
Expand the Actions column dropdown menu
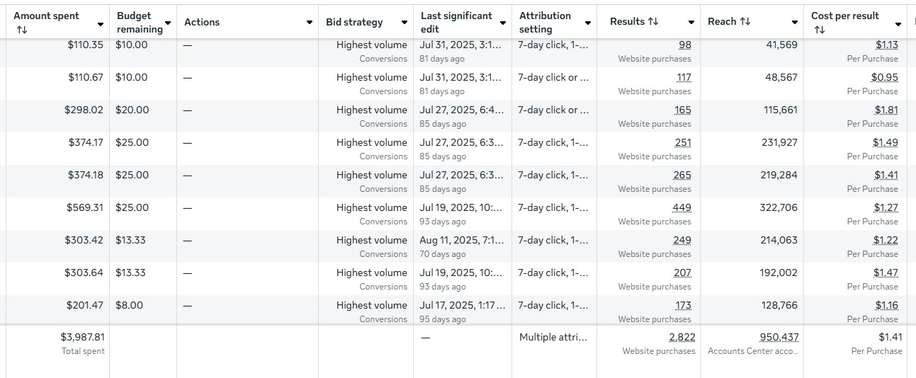pyautogui.click(x=310, y=23)
